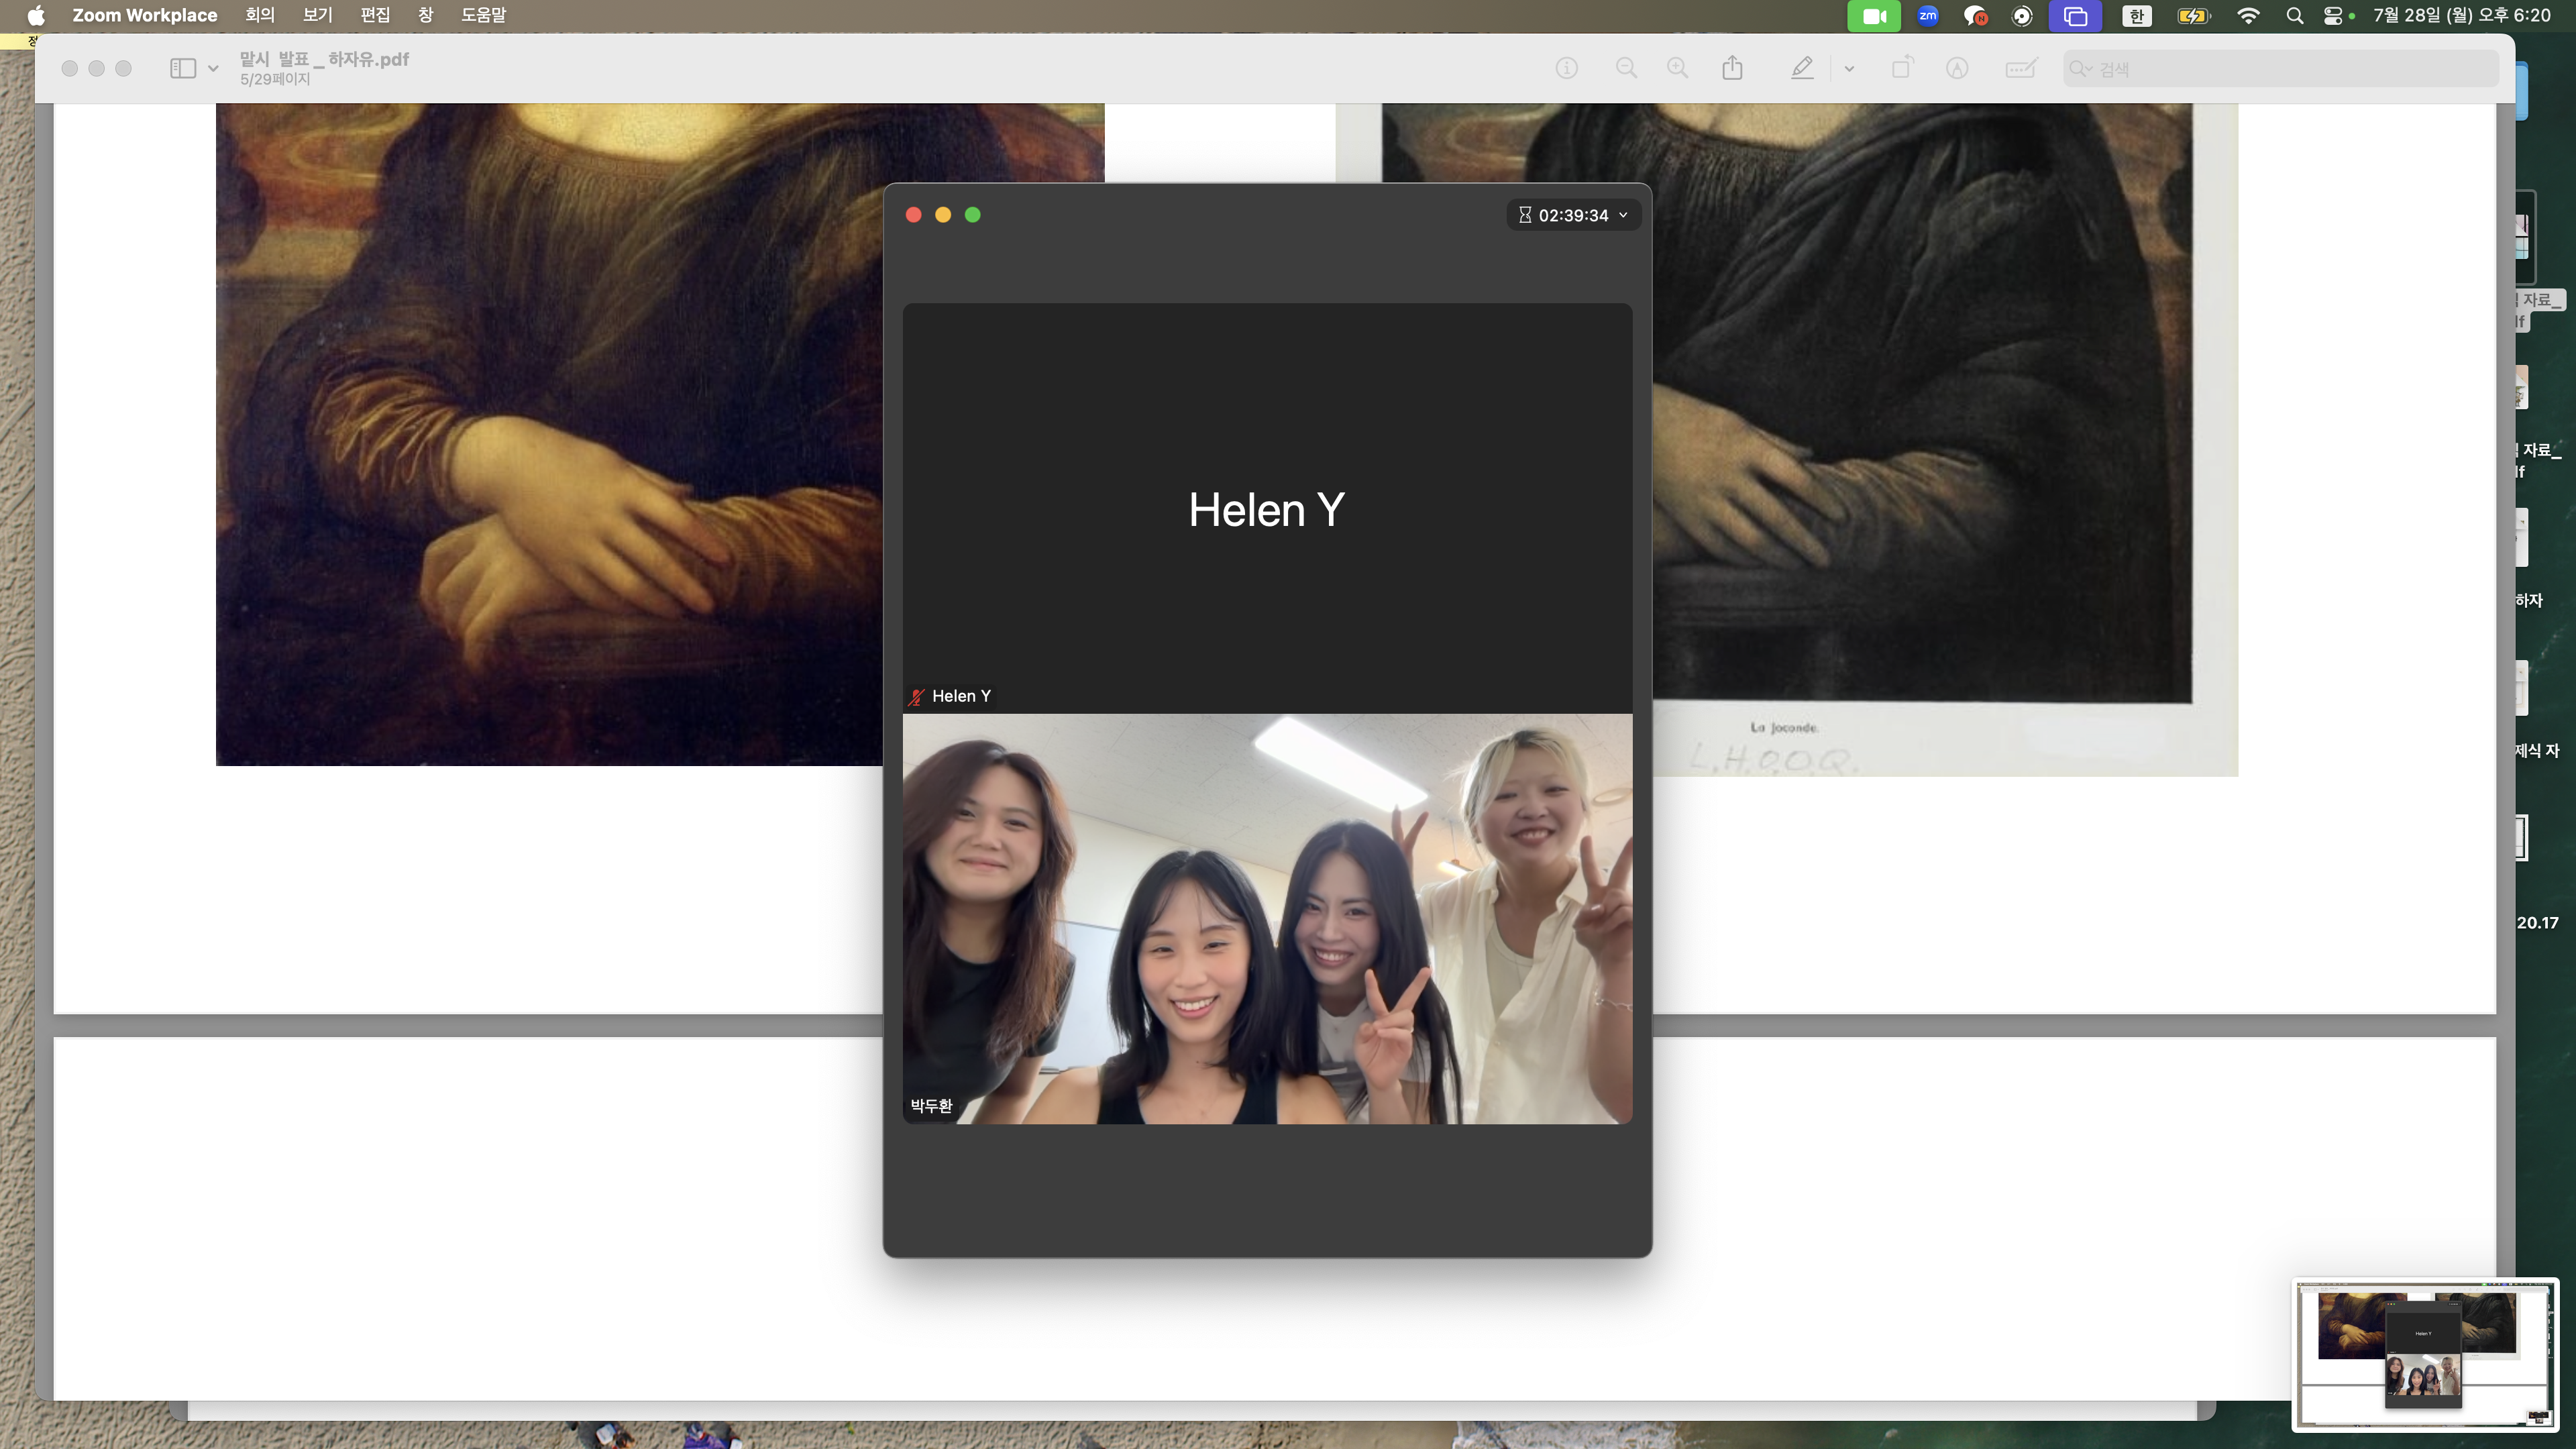2576x1449 pixels.
Task: Open the 도움말 menu
Action: click(x=483, y=15)
